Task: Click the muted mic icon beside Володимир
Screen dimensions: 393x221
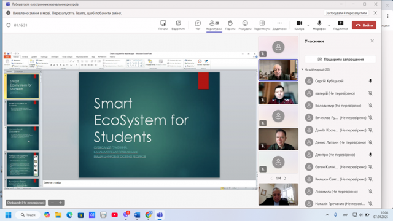Action: click(370, 106)
